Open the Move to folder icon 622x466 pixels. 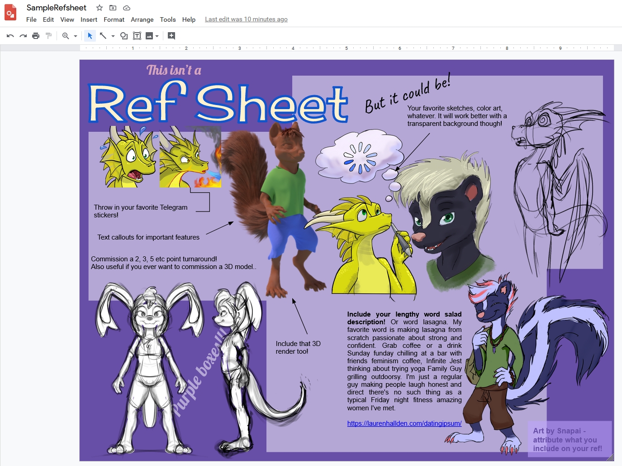[113, 8]
